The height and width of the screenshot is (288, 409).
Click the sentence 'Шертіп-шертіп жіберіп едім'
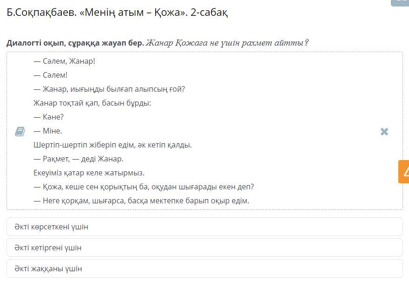tap(112, 145)
